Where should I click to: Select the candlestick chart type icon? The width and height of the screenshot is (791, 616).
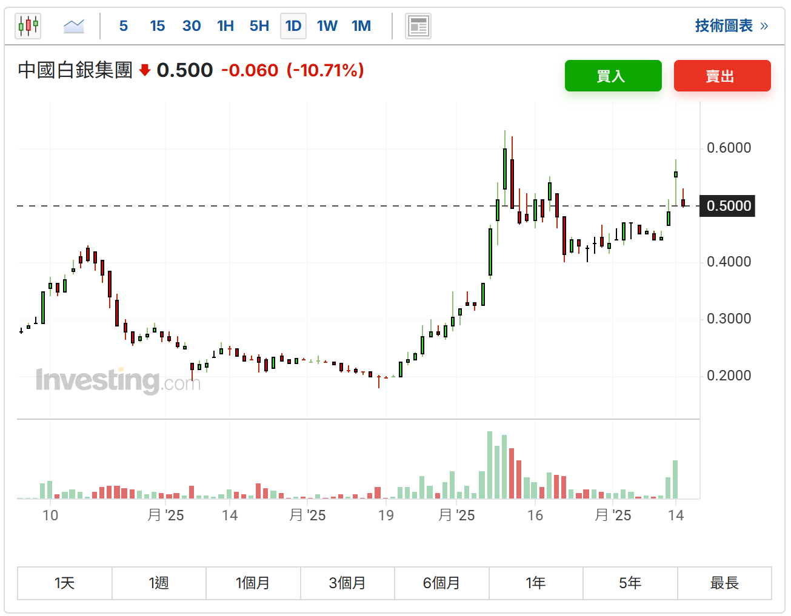pyautogui.click(x=28, y=26)
